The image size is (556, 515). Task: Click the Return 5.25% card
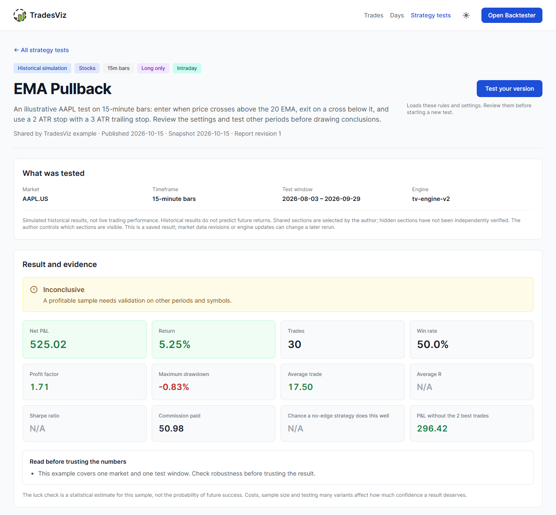[x=214, y=340]
